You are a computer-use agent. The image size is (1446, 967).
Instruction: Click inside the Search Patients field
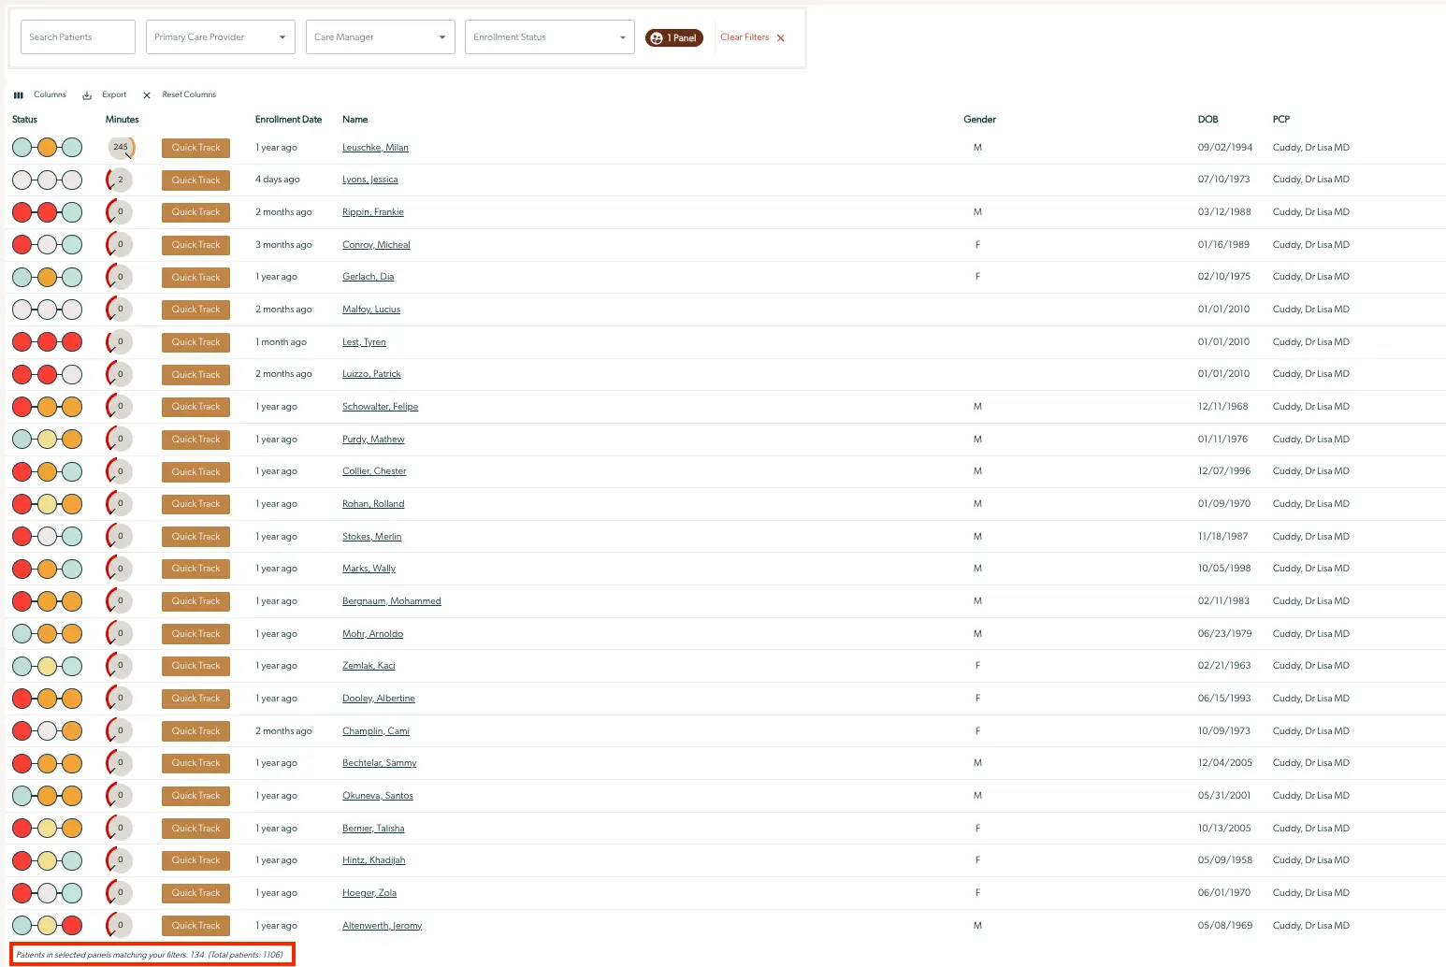click(78, 36)
